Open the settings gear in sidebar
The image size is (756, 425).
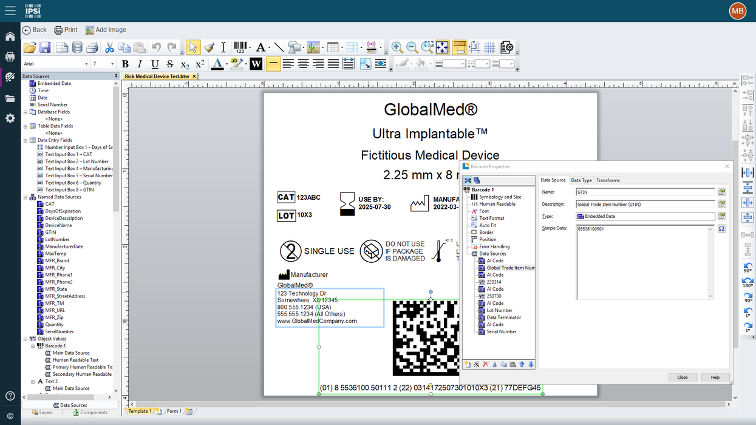(x=10, y=118)
